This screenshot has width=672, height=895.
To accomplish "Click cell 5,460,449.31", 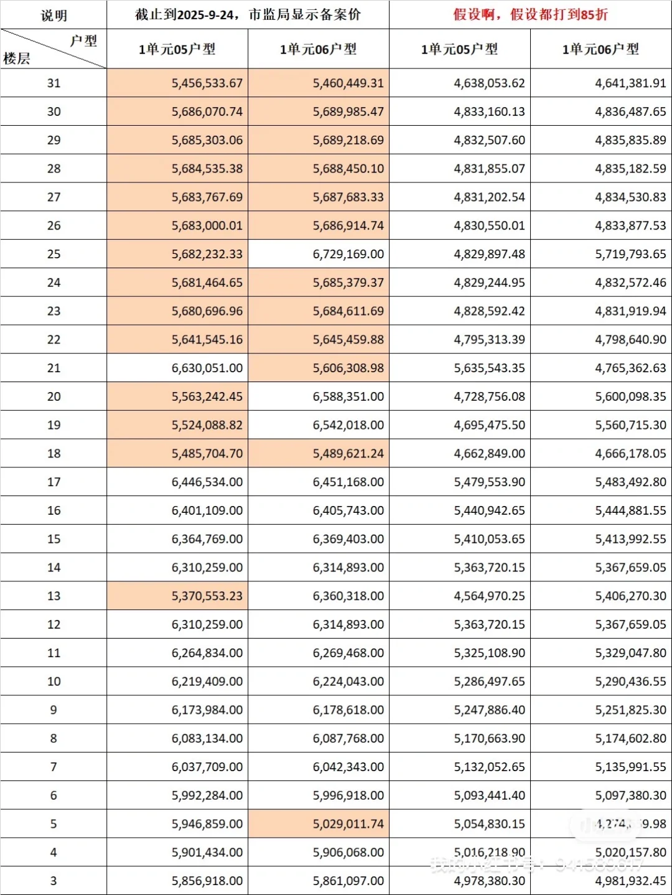I will [x=319, y=83].
